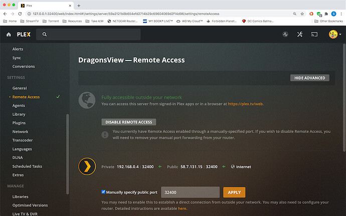346x216 pixels.
Task: Select Remote Access in sidebar
Action: [x=26, y=97]
